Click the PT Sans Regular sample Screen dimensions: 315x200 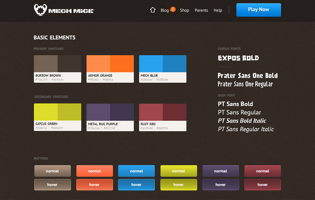click(x=239, y=112)
